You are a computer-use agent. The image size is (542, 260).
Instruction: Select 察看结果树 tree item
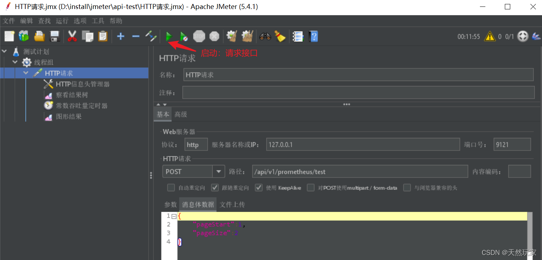71,95
